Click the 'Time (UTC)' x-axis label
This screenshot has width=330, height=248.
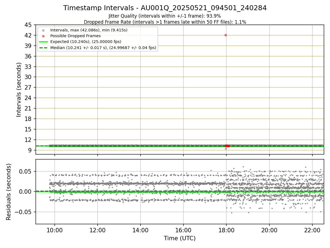180,238
